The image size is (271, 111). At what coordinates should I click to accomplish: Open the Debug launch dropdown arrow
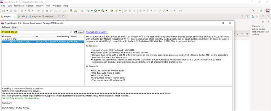pyautogui.click(x=92, y=11)
